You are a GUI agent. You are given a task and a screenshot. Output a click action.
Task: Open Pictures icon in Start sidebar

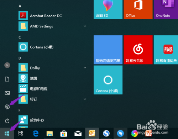pyautogui.click(x=7, y=93)
